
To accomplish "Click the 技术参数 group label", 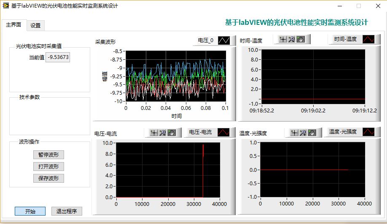I will click(x=30, y=97).
